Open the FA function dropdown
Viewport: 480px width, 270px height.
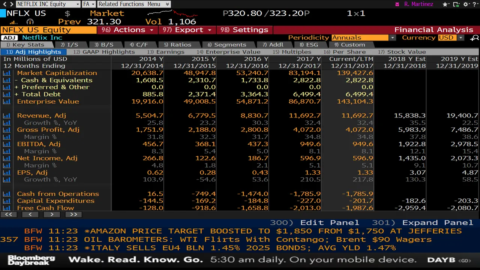pos(88,4)
